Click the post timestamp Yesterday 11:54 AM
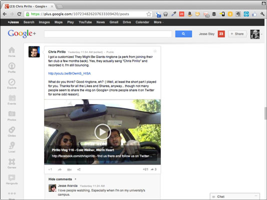This screenshot has width=267, height=200. [x=80, y=52]
